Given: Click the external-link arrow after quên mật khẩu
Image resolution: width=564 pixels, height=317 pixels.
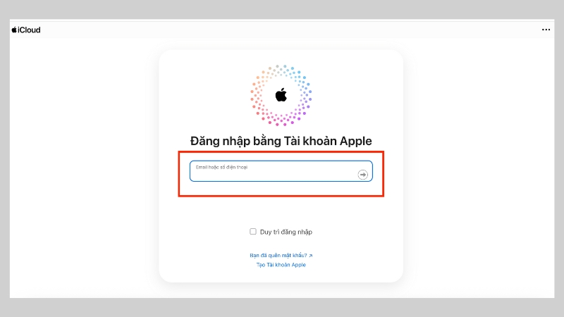Looking at the screenshot, I should point(311,256).
